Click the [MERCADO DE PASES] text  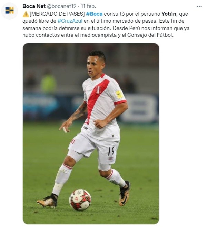click(x=57, y=14)
